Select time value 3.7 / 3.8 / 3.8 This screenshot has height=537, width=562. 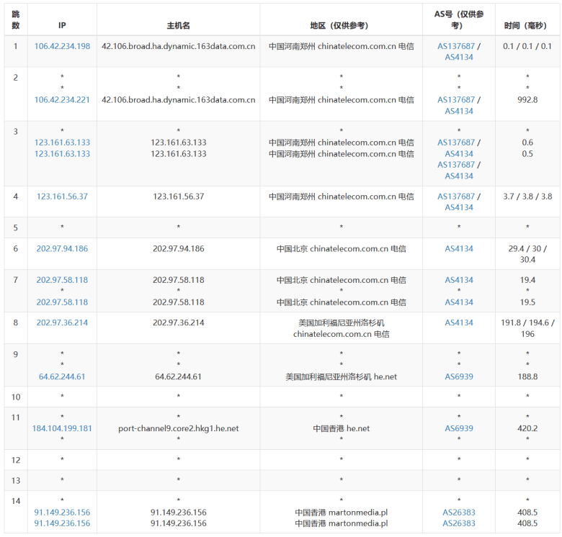tap(527, 197)
